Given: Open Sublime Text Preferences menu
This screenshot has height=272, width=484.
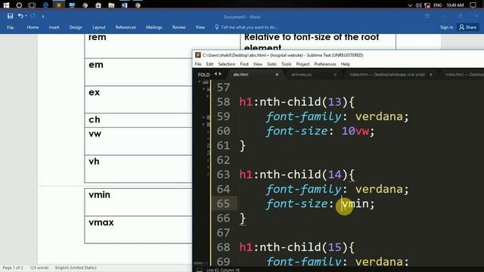Looking at the screenshot, I should [325, 64].
